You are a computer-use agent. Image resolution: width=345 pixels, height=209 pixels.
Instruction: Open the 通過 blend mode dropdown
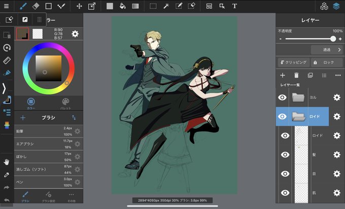click(327, 50)
